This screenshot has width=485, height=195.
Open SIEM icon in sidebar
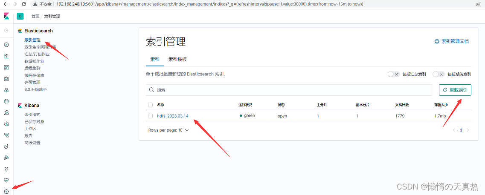[6, 158]
